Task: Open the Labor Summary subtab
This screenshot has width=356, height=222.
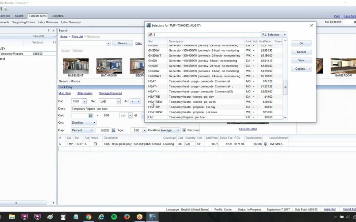Action: coord(71,22)
